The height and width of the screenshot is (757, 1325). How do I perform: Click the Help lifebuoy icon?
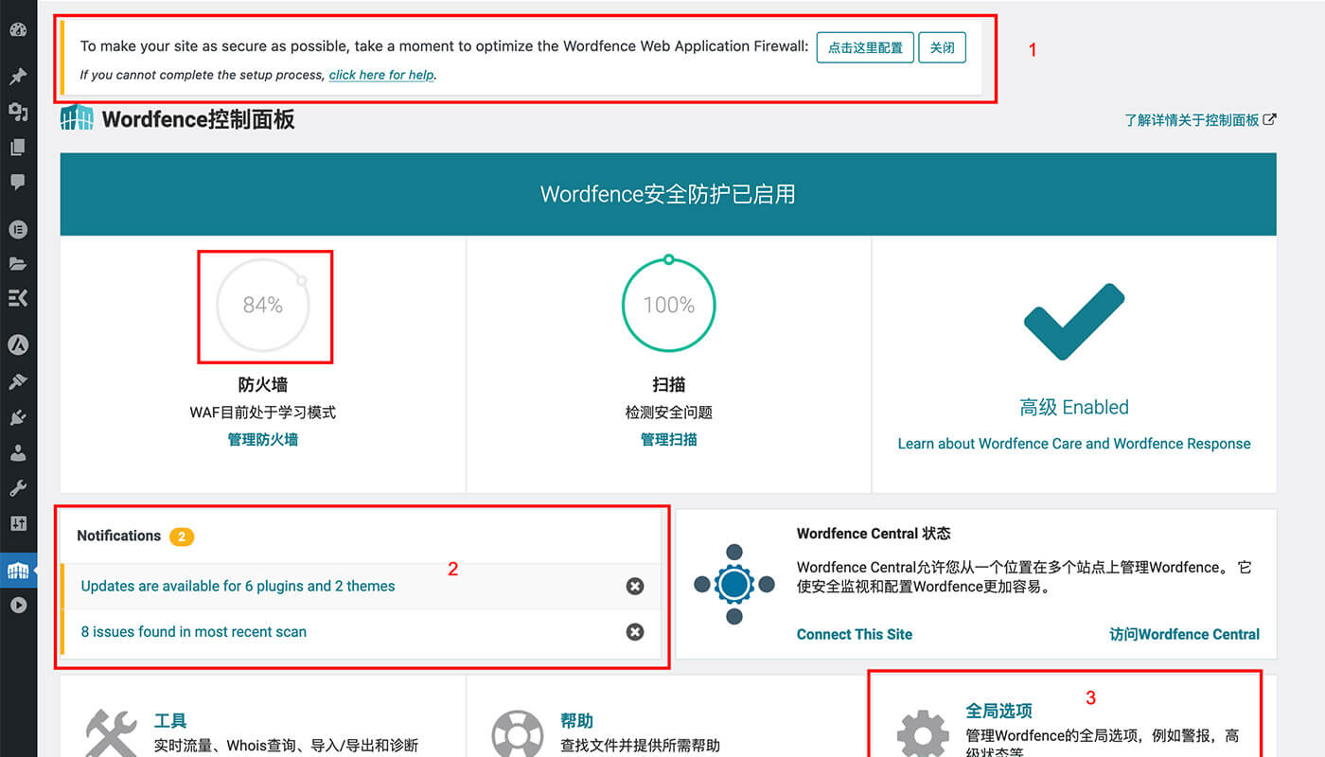click(x=518, y=734)
